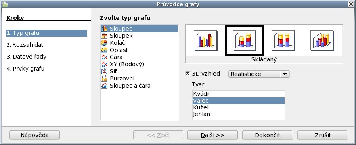Choose the Sloupek bar chart icon

tap(104, 36)
